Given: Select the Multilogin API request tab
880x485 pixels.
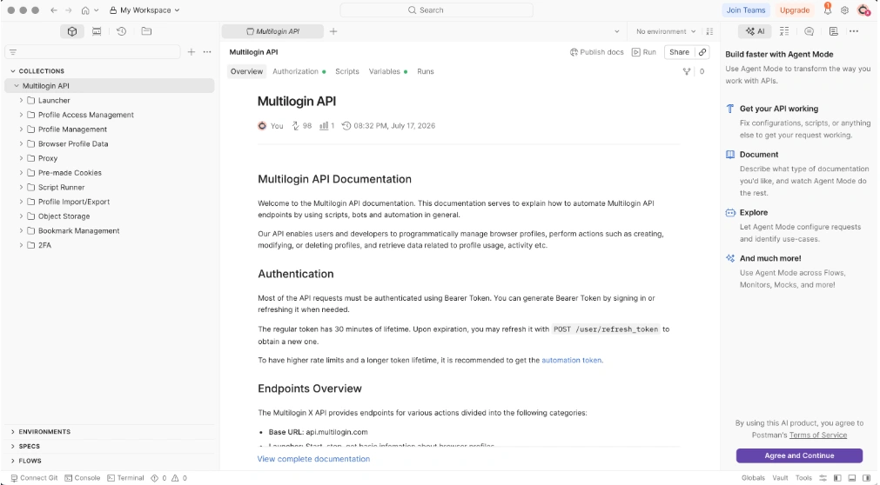Looking at the screenshot, I should point(272,31).
